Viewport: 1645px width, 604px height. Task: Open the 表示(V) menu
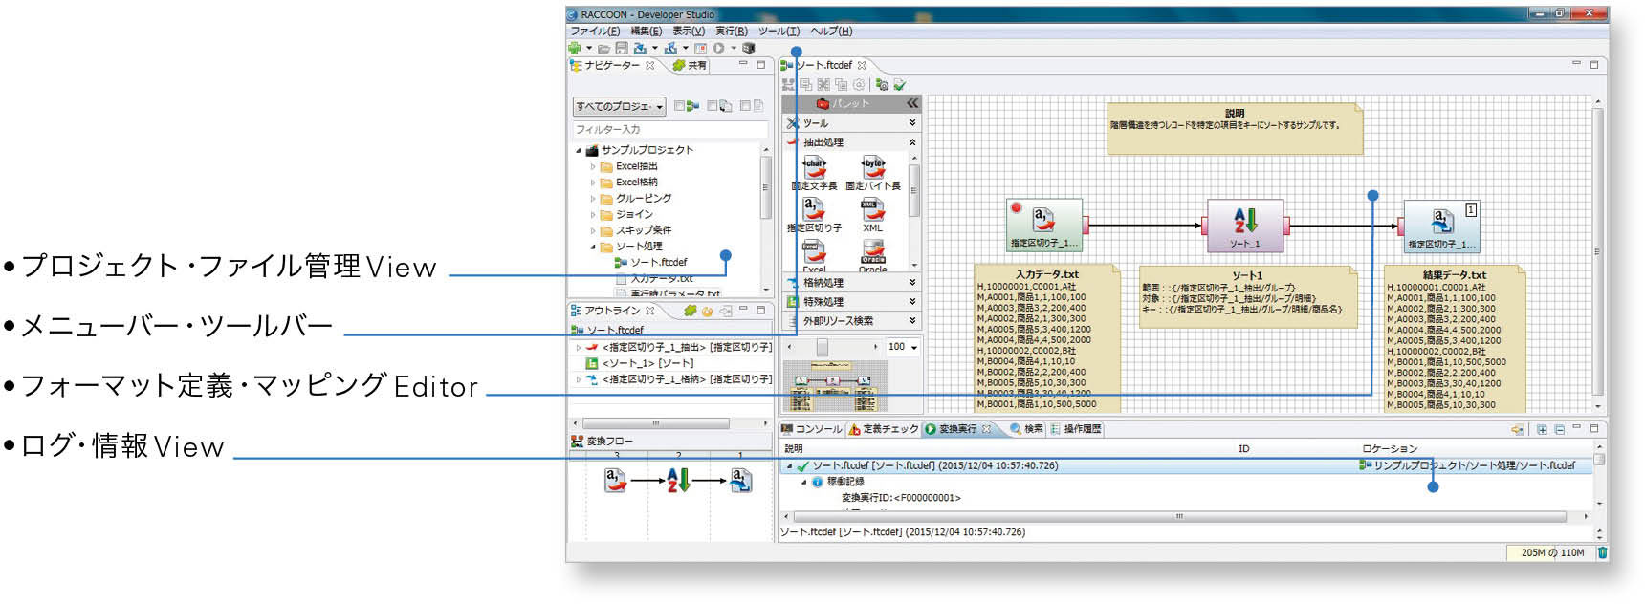point(688,32)
